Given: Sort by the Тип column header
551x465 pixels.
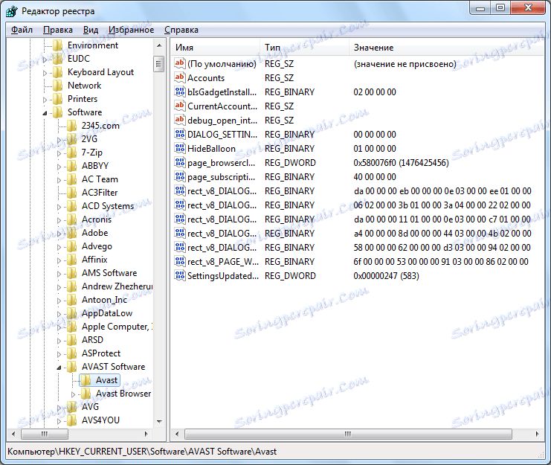Looking at the screenshot, I should click(305, 48).
